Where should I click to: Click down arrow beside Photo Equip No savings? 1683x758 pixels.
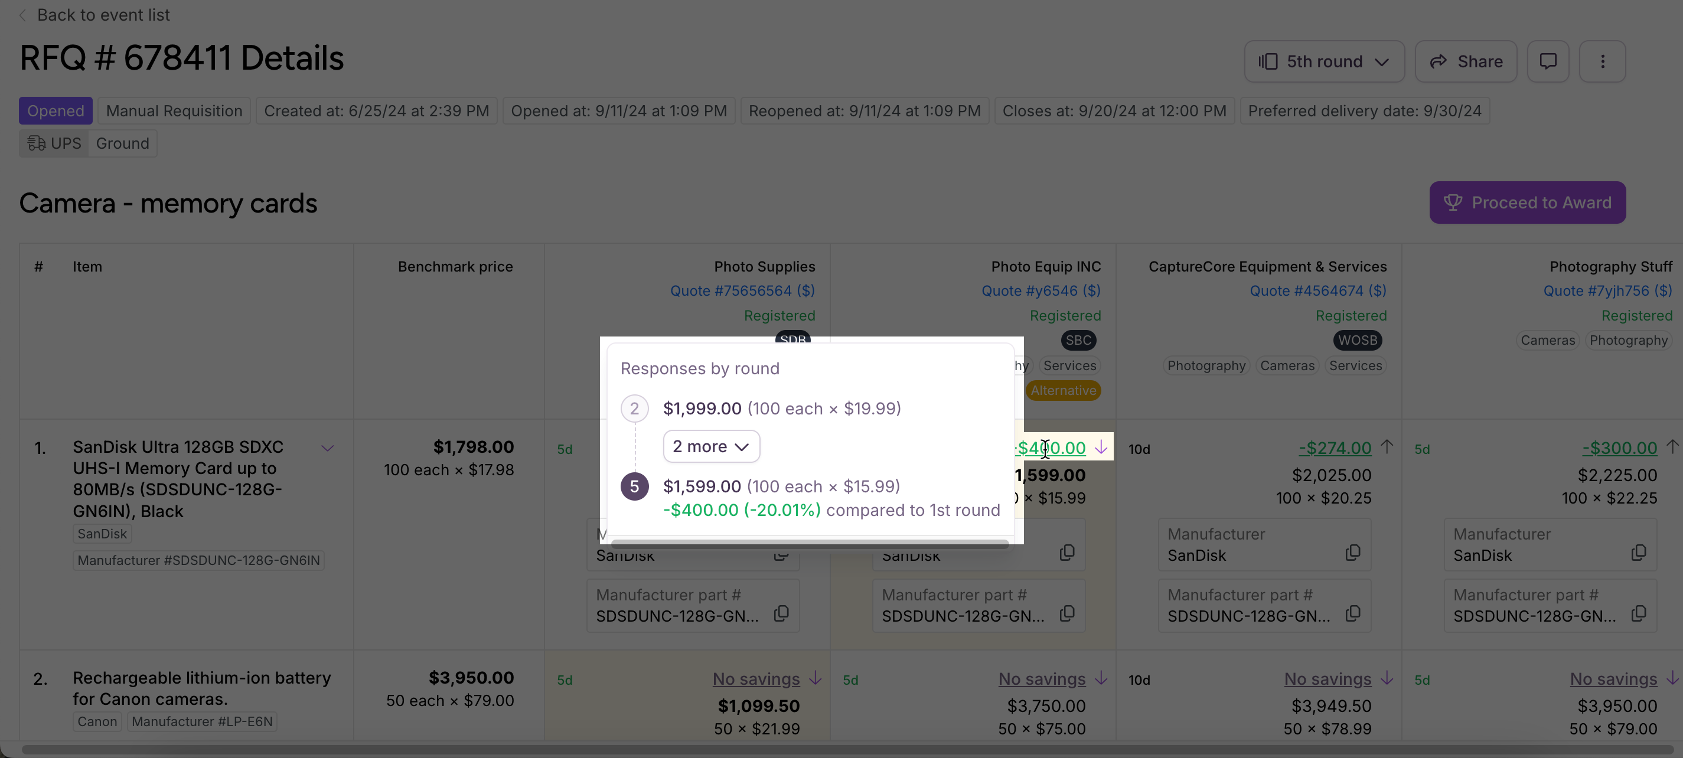click(x=1101, y=678)
